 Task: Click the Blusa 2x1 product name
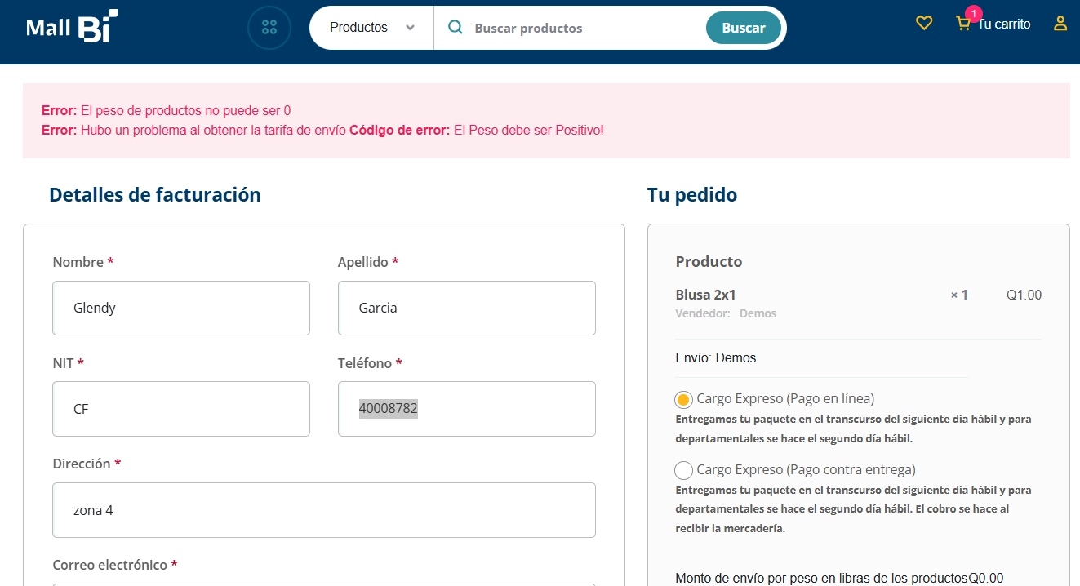[x=706, y=295]
